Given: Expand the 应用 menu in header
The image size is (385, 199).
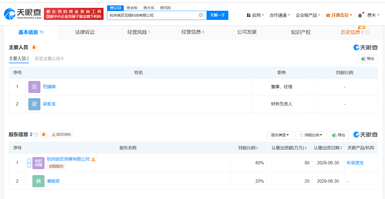Looking at the screenshot, I should [x=256, y=15].
